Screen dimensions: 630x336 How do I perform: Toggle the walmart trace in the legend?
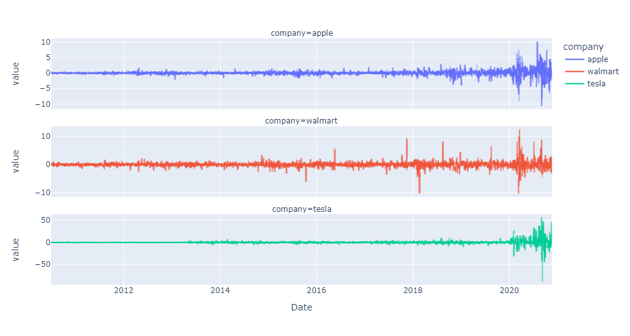click(592, 72)
